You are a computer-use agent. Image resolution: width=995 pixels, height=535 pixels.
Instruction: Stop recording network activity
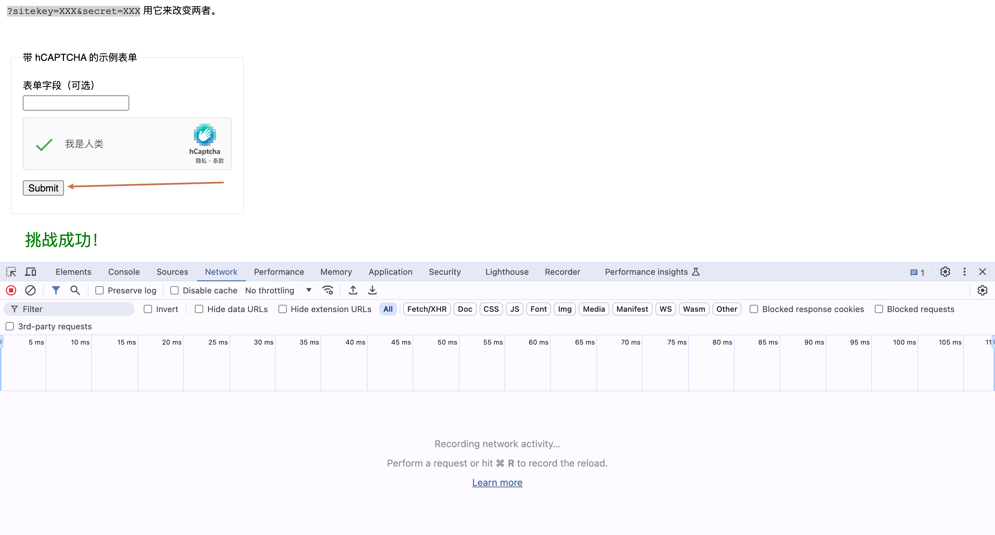coord(11,290)
